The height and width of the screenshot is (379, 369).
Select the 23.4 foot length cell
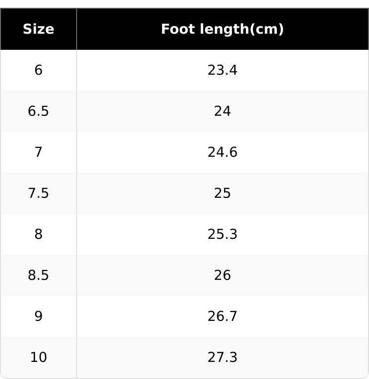click(x=222, y=70)
